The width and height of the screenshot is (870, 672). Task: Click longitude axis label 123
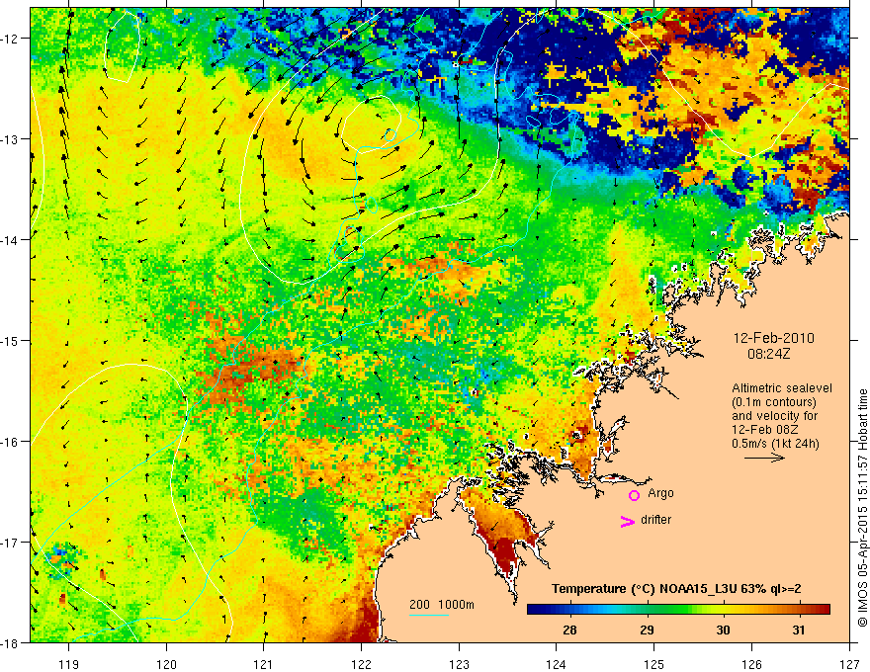(459, 664)
